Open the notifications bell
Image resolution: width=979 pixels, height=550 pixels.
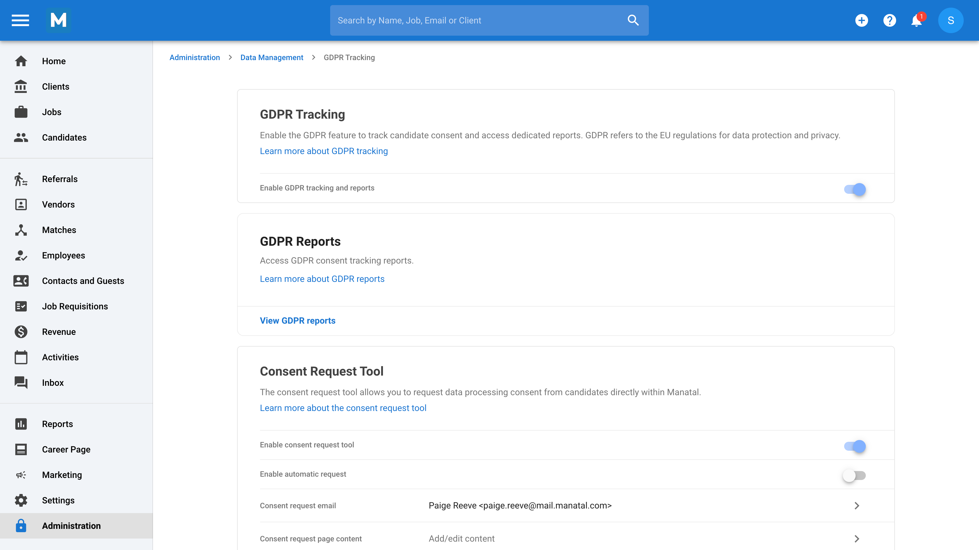click(x=916, y=20)
